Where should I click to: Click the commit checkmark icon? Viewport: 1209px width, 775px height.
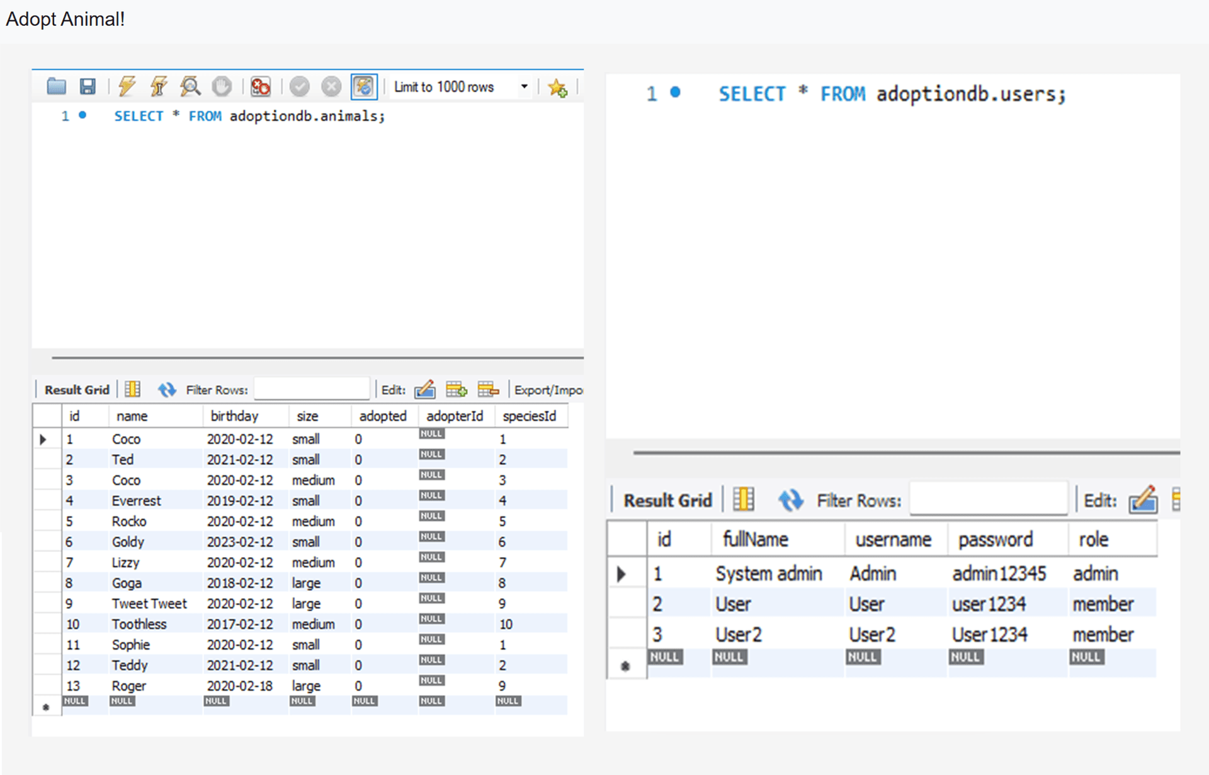pos(300,86)
